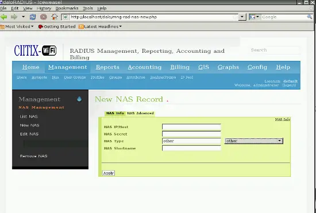Open New NAS in the sidebar
The height and width of the screenshot is (213, 316).
[30, 125]
